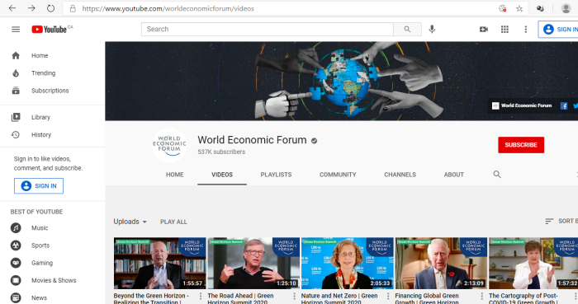Add page to favorites star icon

[519, 8]
